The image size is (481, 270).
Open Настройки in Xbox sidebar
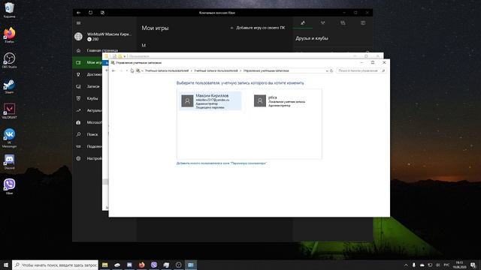(x=88, y=158)
